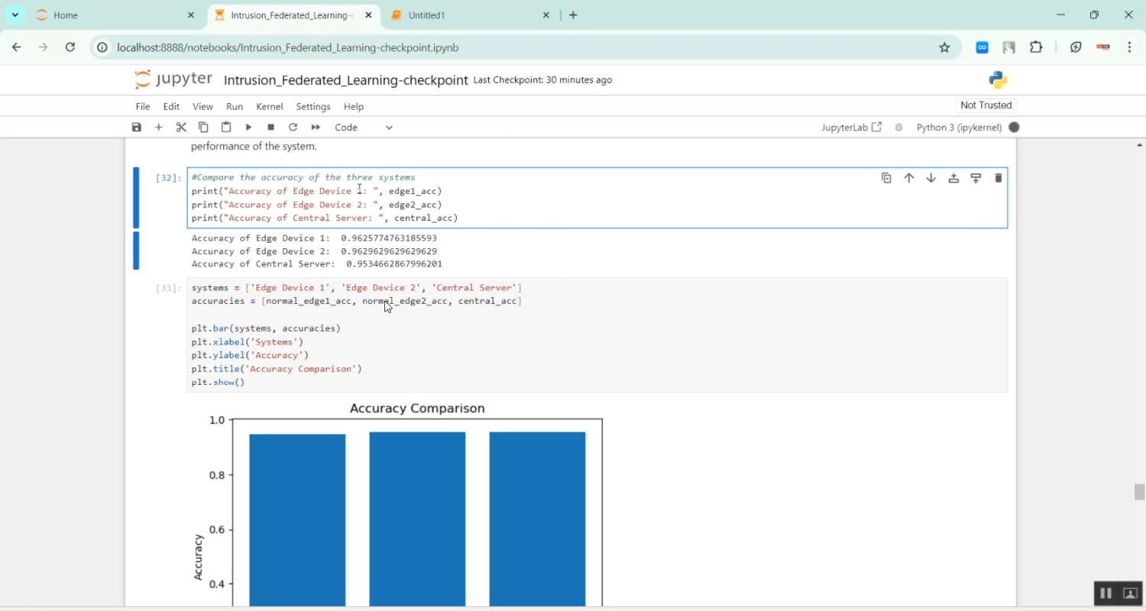
Task: Open Chrome's three-dot menu
Action: pos(1130,47)
